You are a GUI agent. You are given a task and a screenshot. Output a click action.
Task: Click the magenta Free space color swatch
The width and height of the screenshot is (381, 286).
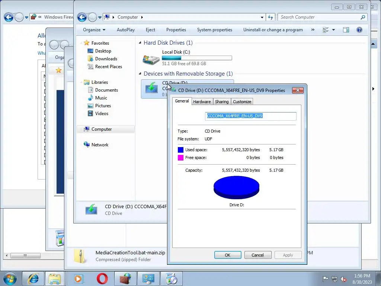click(180, 158)
